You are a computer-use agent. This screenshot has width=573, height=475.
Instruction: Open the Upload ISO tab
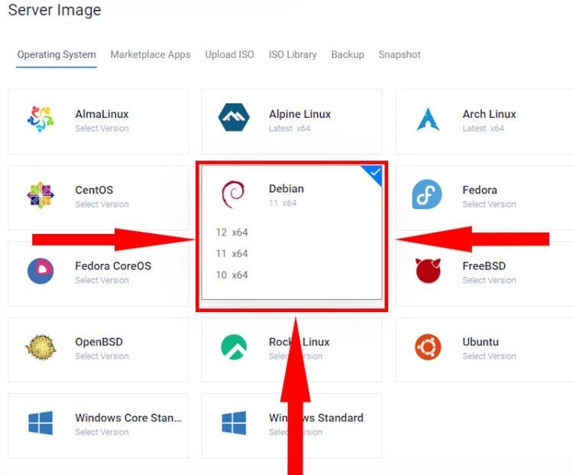tap(229, 54)
